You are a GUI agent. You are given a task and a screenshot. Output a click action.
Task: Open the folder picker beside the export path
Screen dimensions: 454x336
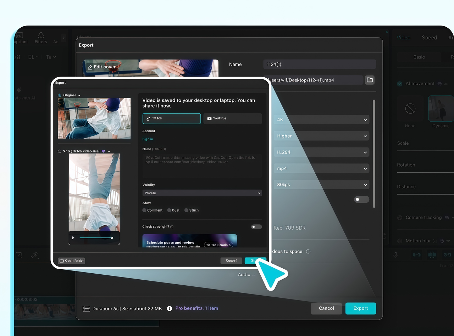click(370, 80)
